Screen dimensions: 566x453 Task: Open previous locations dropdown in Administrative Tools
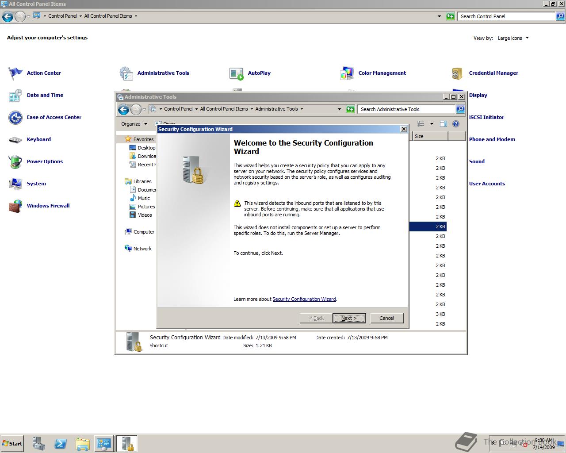[339, 109]
